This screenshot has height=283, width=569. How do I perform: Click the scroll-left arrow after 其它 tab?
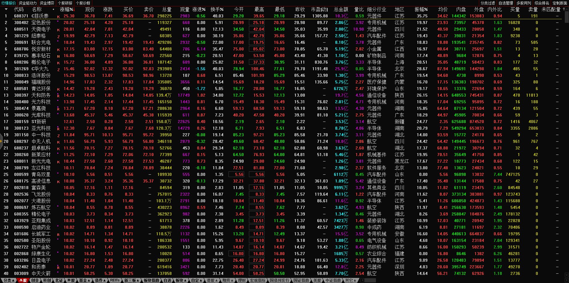pyautogui.click(x=362, y=280)
